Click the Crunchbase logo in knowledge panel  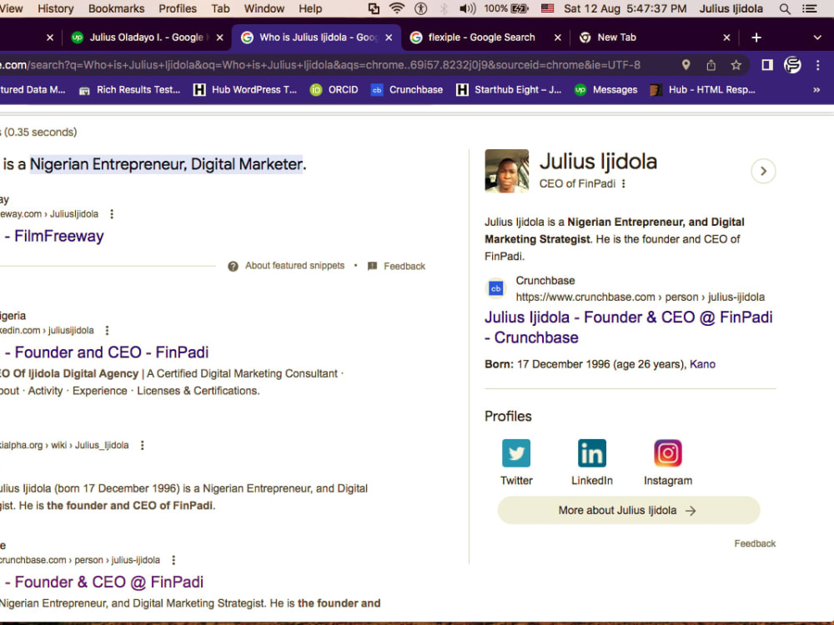[x=495, y=288]
